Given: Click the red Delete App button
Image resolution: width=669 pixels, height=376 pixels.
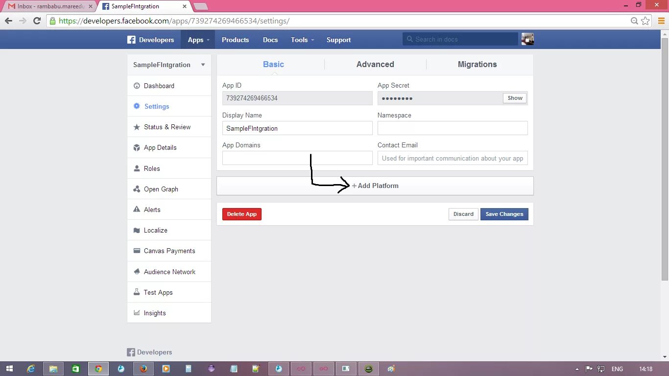Looking at the screenshot, I should coord(242,214).
